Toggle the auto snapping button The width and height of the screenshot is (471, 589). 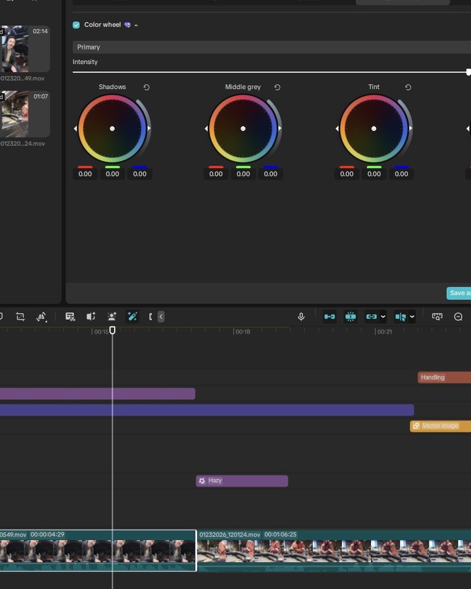click(x=350, y=317)
